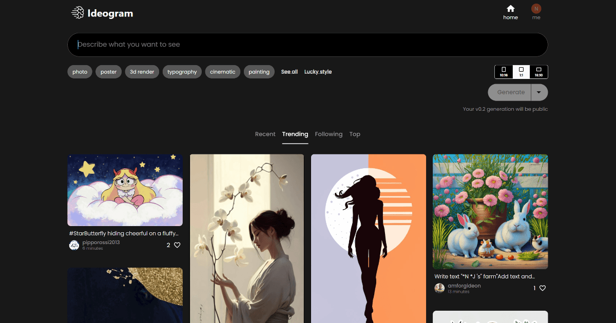The width and height of the screenshot is (616, 323).
Task: Click pipporossi2013's profile avatar
Action: tap(74, 245)
